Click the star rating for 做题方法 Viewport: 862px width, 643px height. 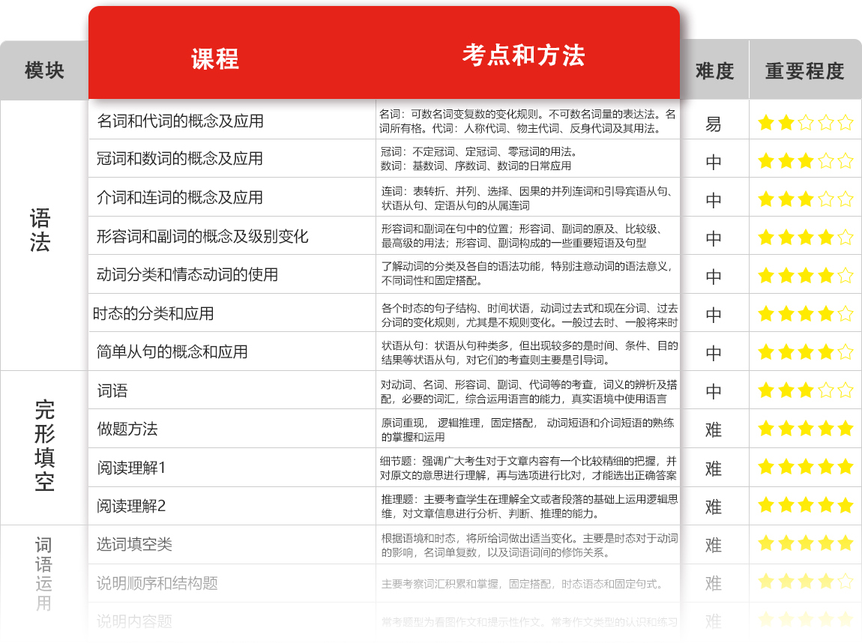pos(805,428)
